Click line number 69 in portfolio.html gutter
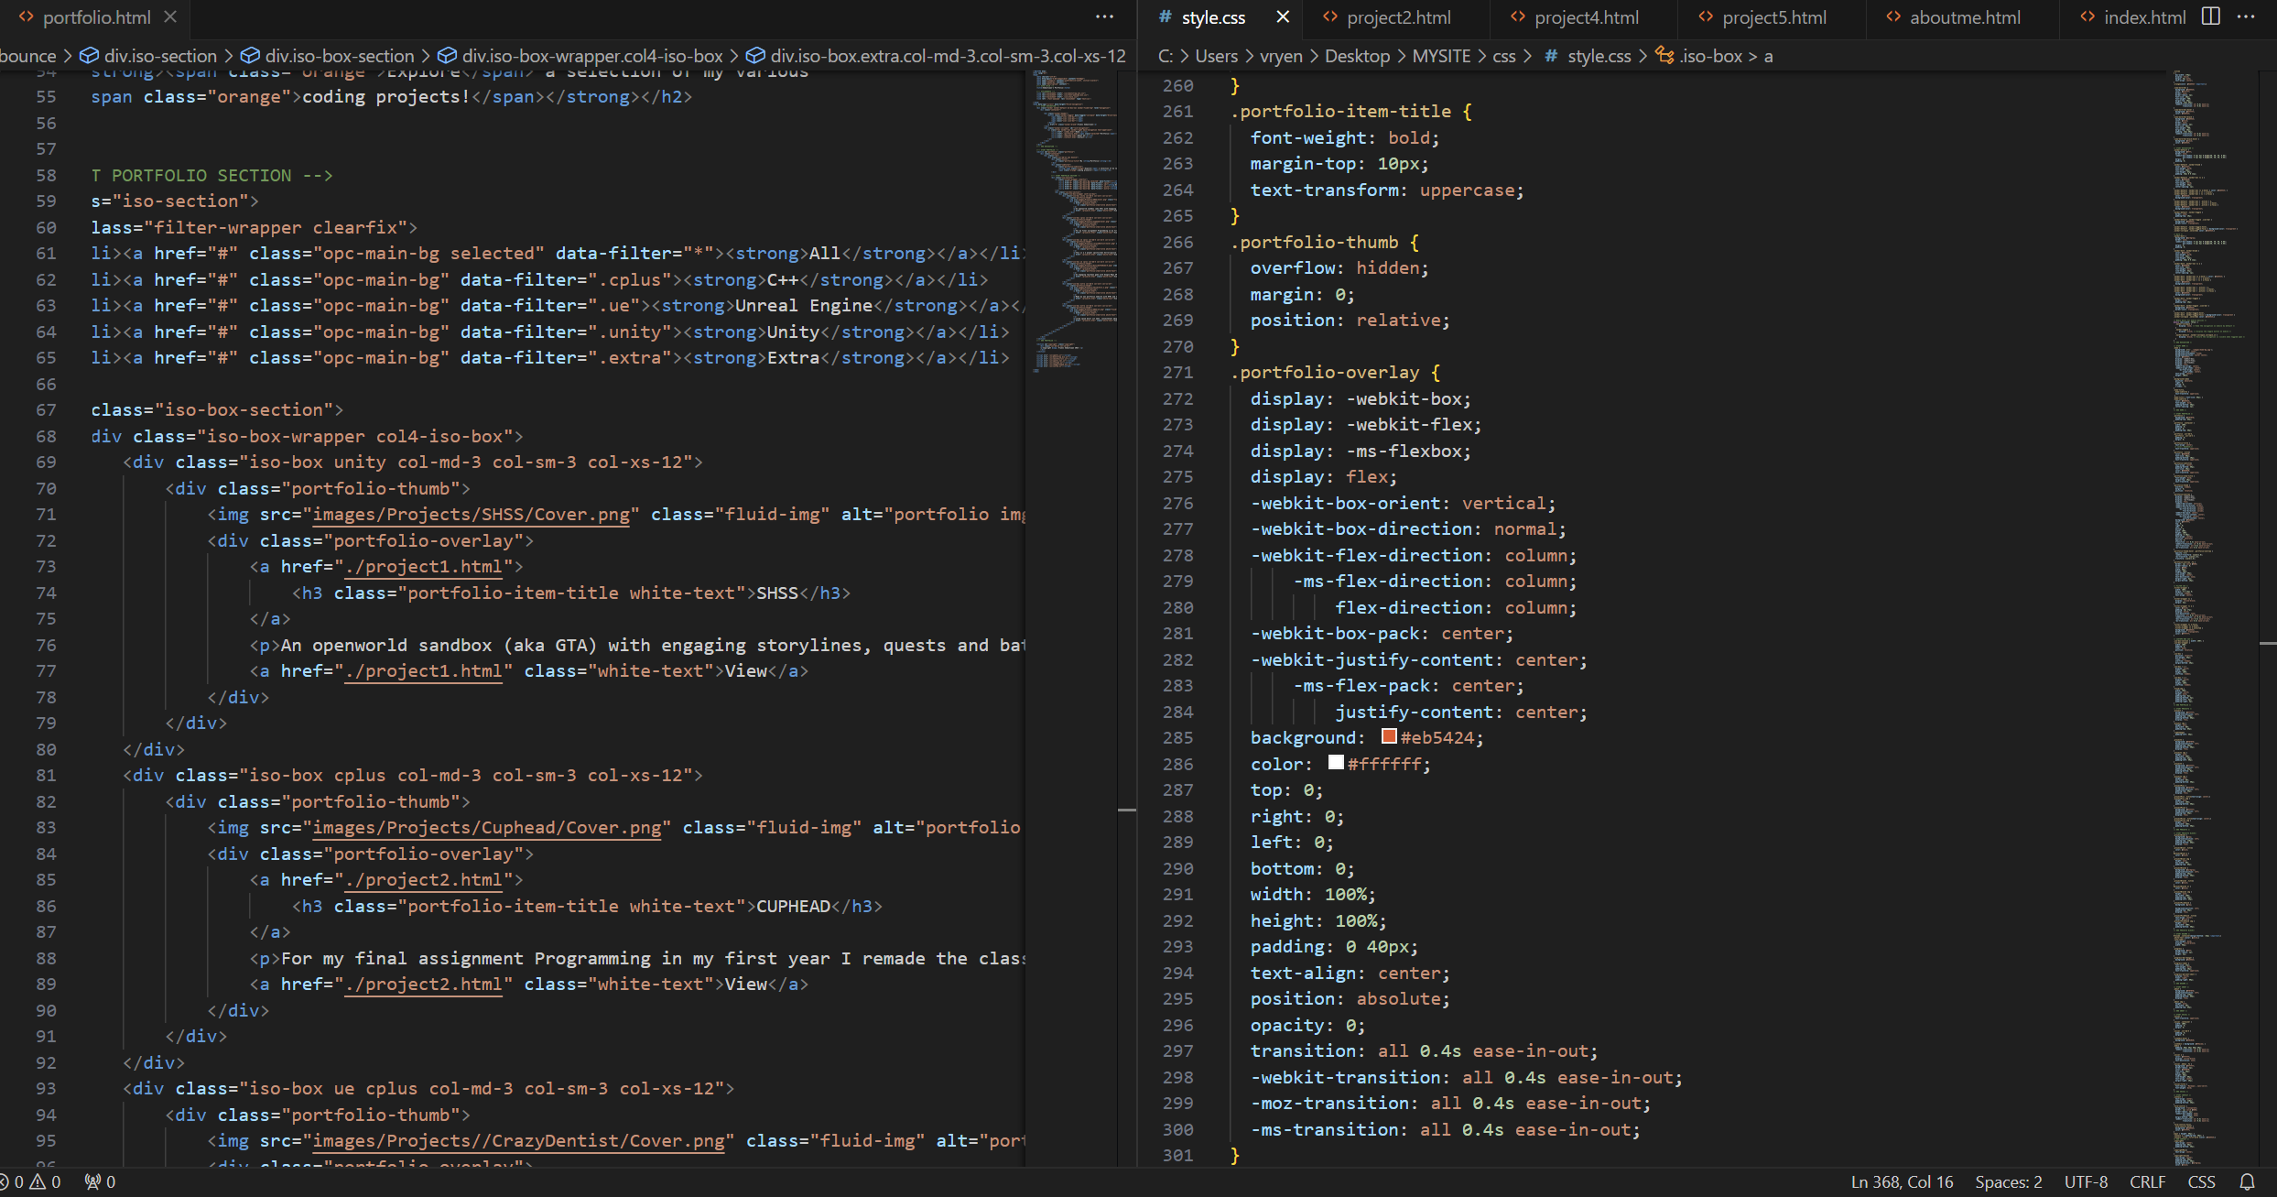 (46, 462)
